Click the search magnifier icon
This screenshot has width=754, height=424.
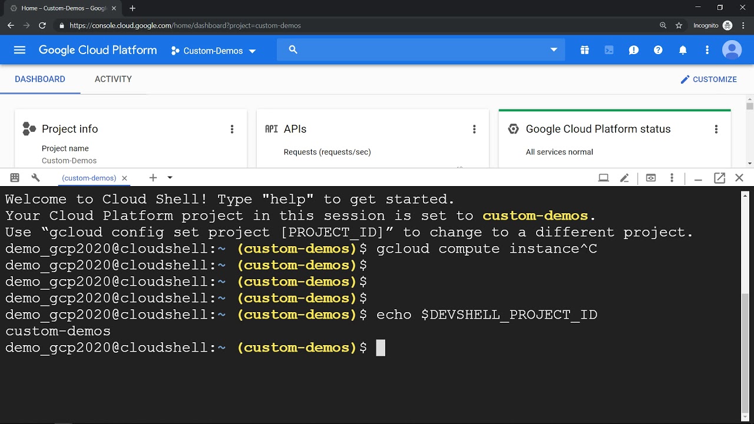point(293,50)
